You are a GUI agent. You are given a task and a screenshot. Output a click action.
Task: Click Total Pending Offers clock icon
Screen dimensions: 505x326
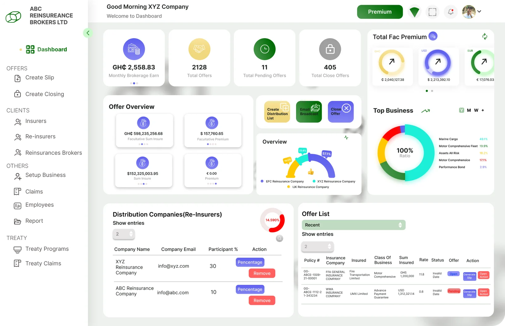click(264, 49)
